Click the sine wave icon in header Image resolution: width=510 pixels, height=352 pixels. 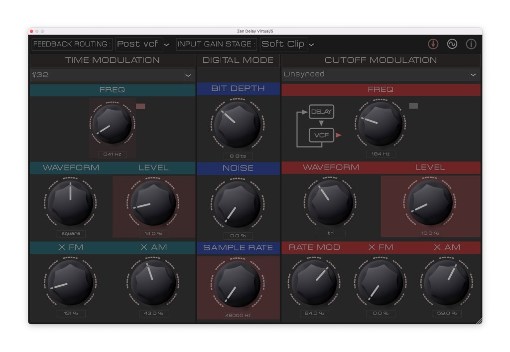(x=452, y=44)
